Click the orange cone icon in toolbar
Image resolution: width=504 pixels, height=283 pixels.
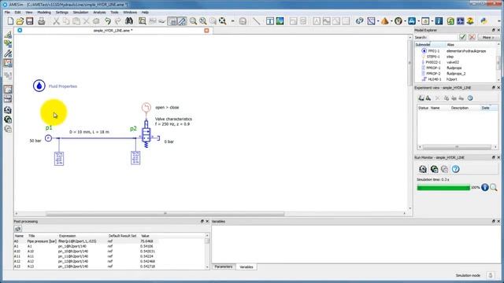tap(384, 21)
